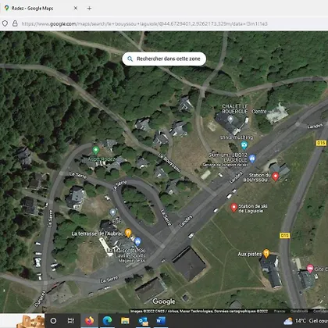The width and height of the screenshot is (328, 328).
Task: Select the red Station du Bouyssou marker
Action: pyautogui.click(x=275, y=176)
